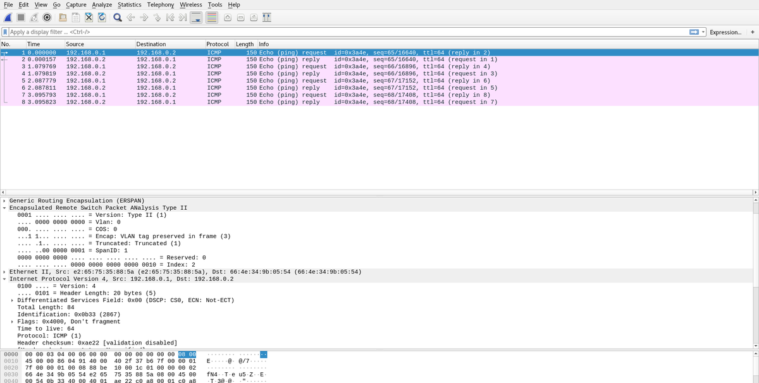Stop the running capture

pos(22,18)
